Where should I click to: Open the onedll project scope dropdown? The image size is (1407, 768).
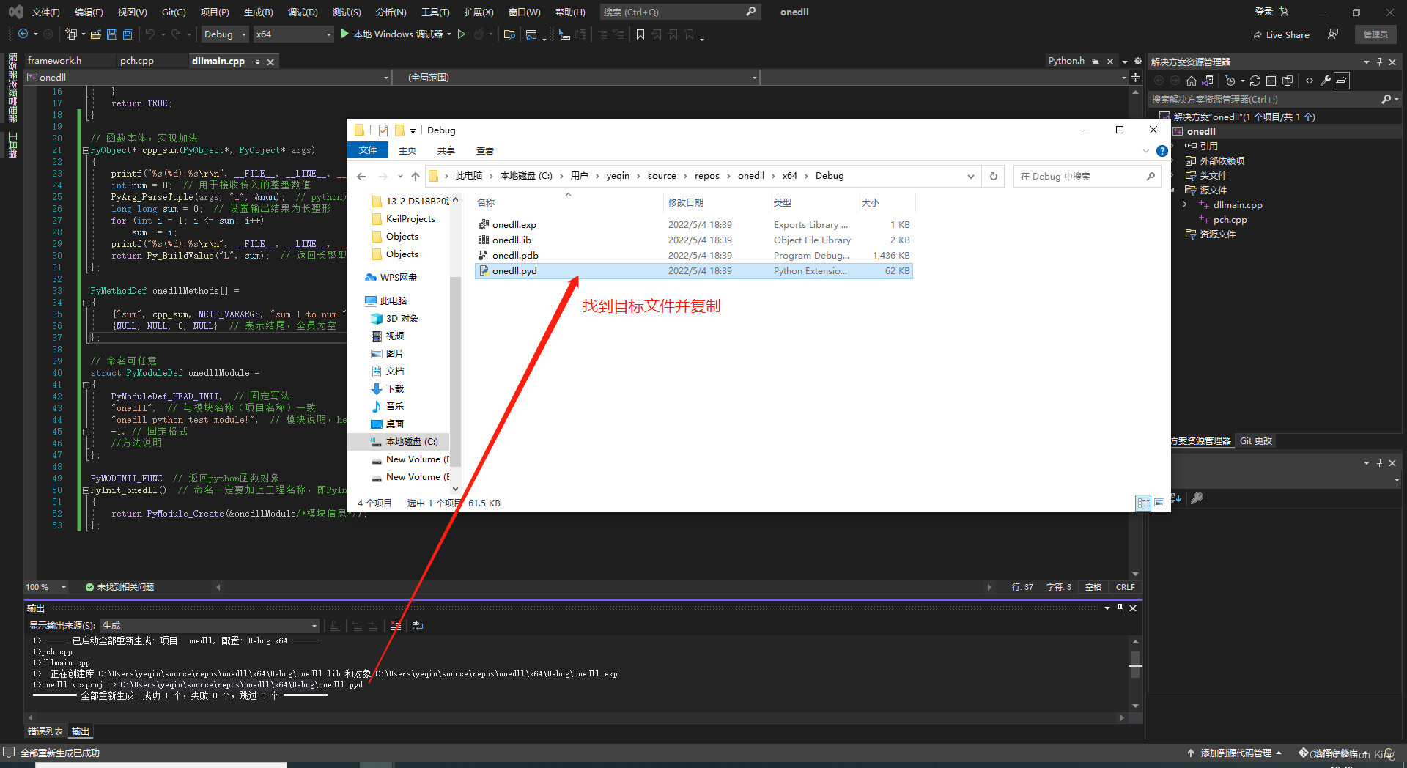point(207,77)
